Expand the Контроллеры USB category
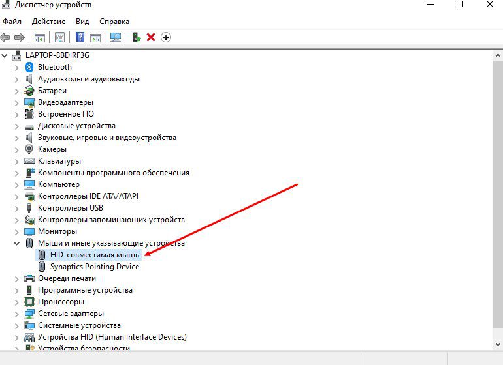Screen dimensions: 503x365 [17, 209]
